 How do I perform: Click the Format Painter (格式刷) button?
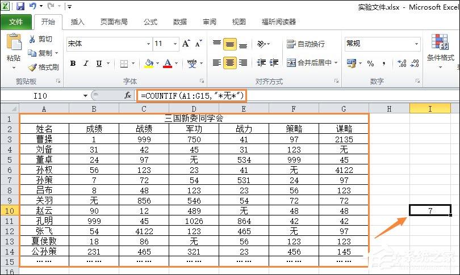[x=43, y=67]
